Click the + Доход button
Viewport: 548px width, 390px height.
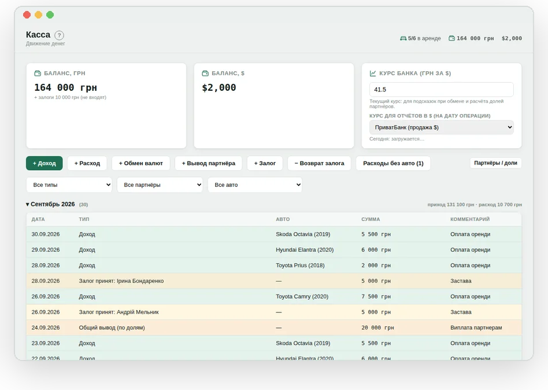(x=45, y=163)
